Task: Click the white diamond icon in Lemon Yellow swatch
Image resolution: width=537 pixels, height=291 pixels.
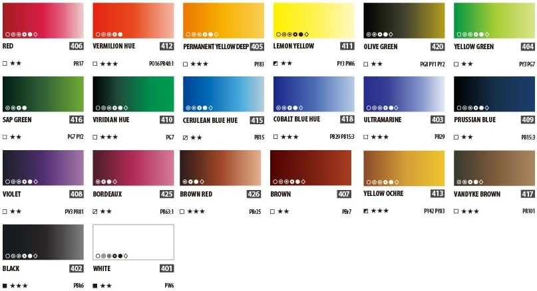Action: [307, 34]
